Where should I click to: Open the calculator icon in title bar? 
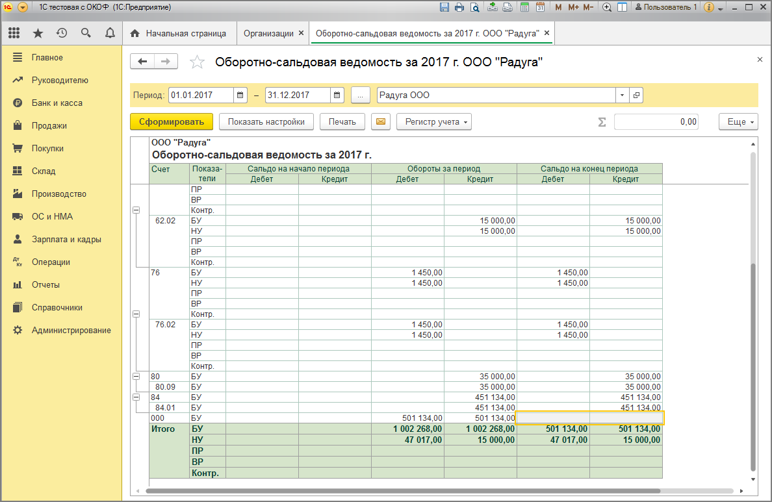click(524, 7)
